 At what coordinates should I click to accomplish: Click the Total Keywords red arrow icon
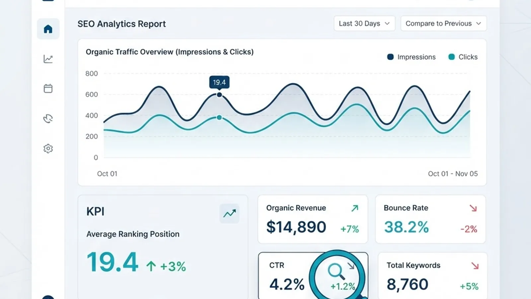coord(475,266)
